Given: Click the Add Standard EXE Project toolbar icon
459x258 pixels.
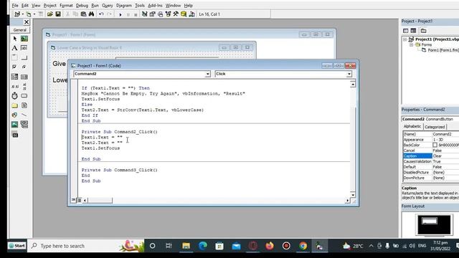Looking at the screenshot, I should (x=17, y=14).
